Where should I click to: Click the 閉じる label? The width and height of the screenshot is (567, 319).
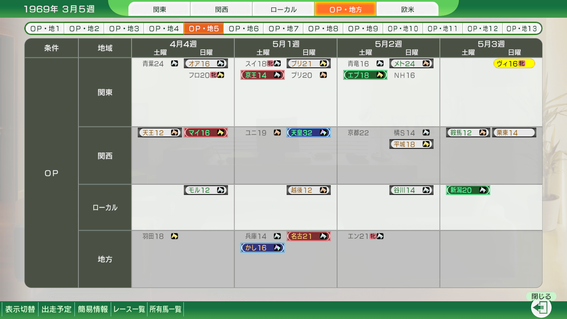(541, 296)
